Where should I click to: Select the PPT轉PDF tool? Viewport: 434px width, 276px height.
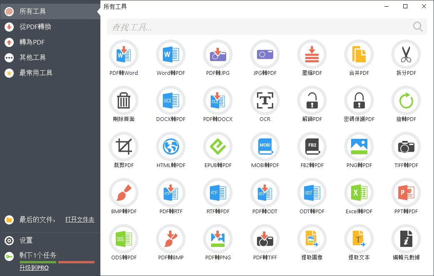pyautogui.click(x=406, y=193)
